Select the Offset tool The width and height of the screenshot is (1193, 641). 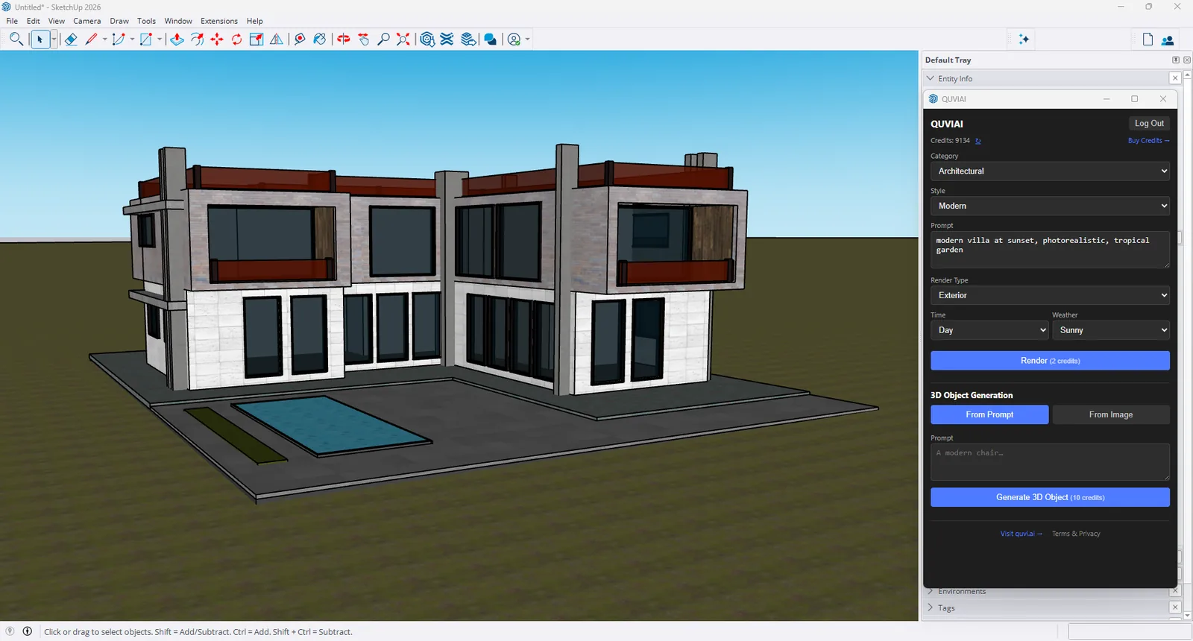point(197,40)
